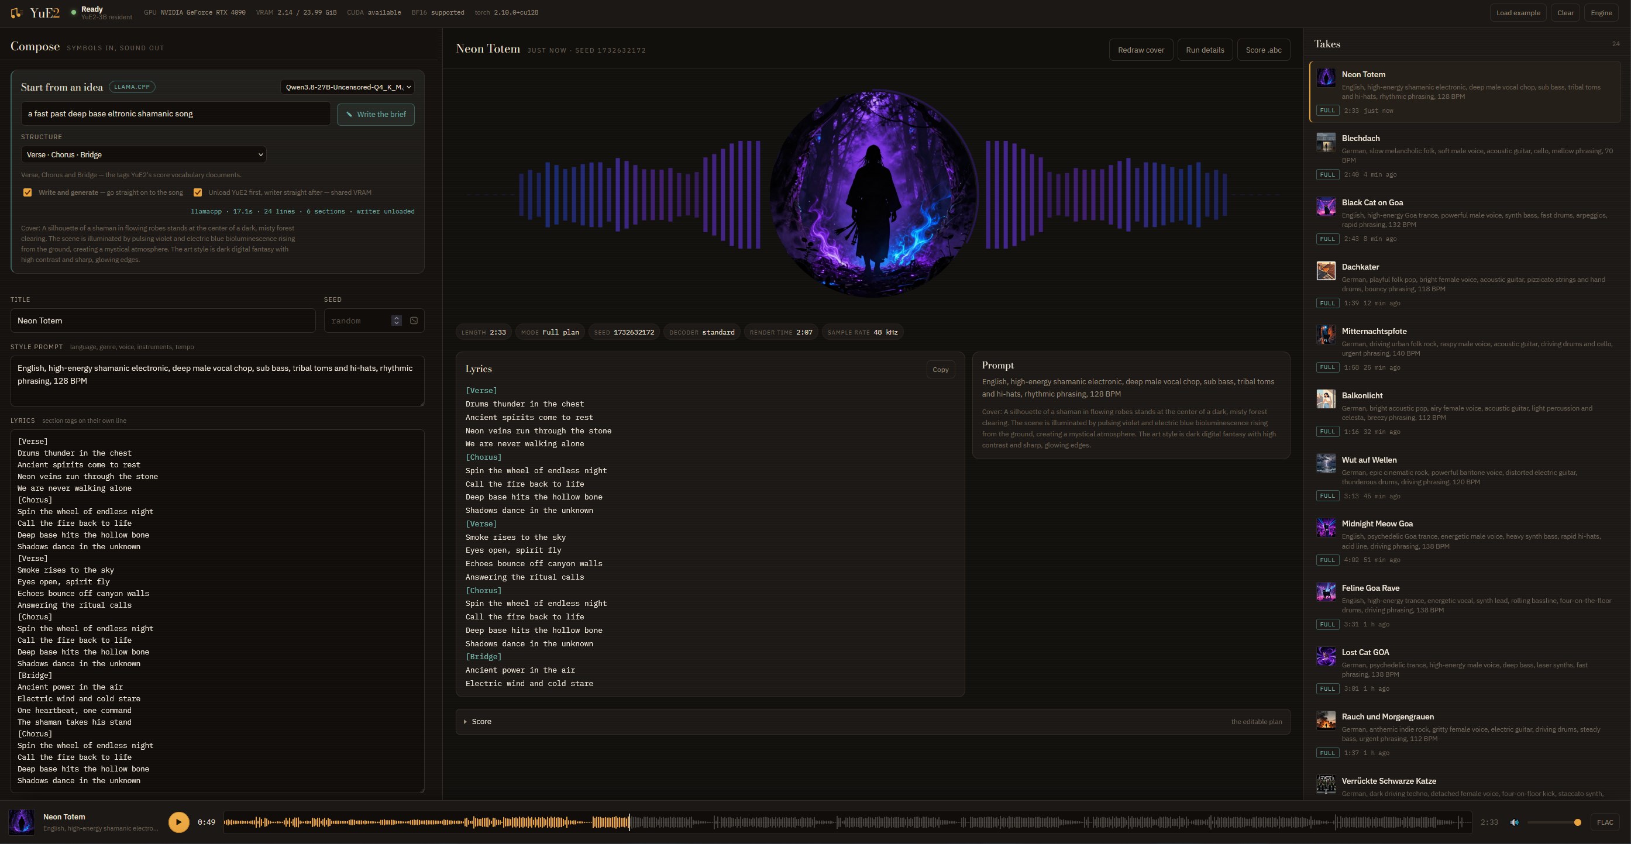The height and width of the screenshot is (844, 1631).
Task: Click Redraw cover button
Action: click(1140, 50)
